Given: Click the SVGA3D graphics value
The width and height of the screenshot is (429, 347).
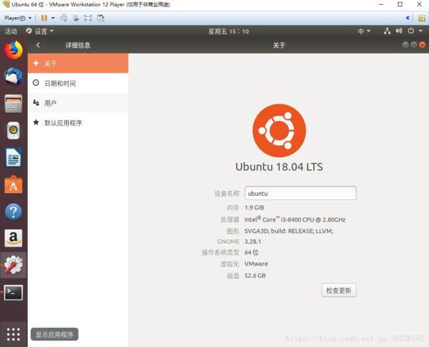Looking at the screenshot, I should [288, 231].
